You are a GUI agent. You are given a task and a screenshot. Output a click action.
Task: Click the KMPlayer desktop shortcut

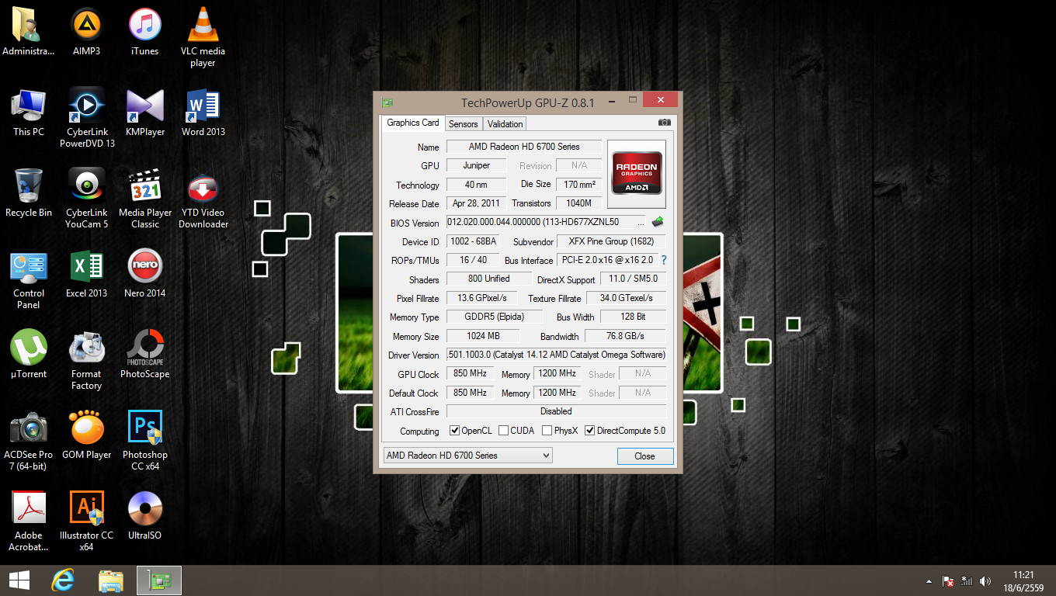click(x=144, y=113)
